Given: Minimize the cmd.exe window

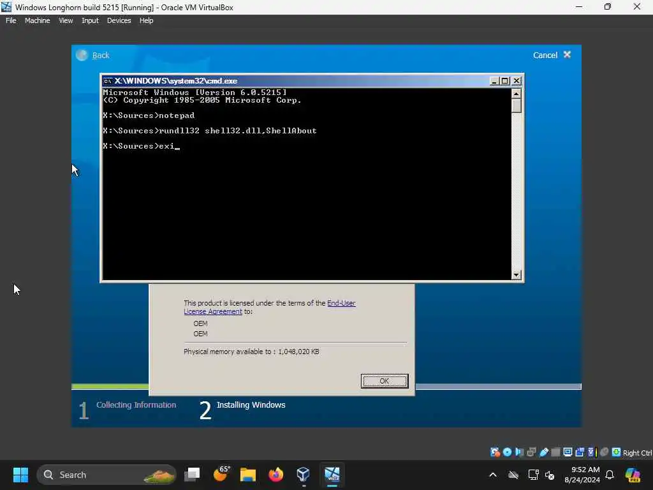Looking at the screenshot, I should coord(494,81).
